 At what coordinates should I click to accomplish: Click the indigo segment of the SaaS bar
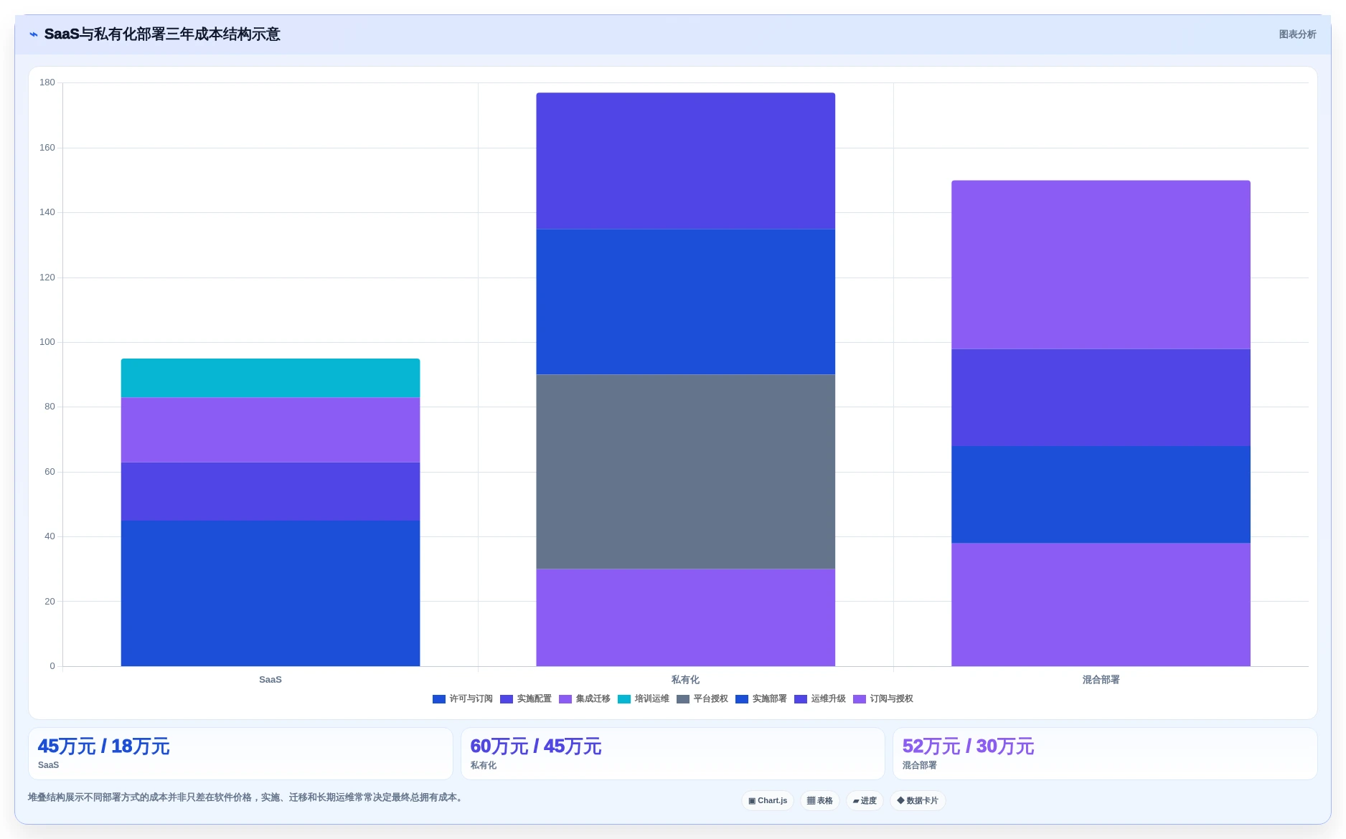point(270,491)
